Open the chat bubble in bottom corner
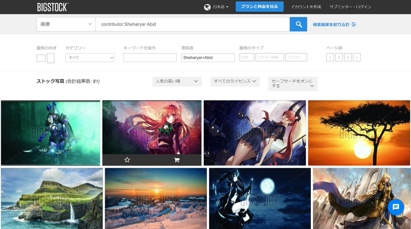 tap(396, 207)
